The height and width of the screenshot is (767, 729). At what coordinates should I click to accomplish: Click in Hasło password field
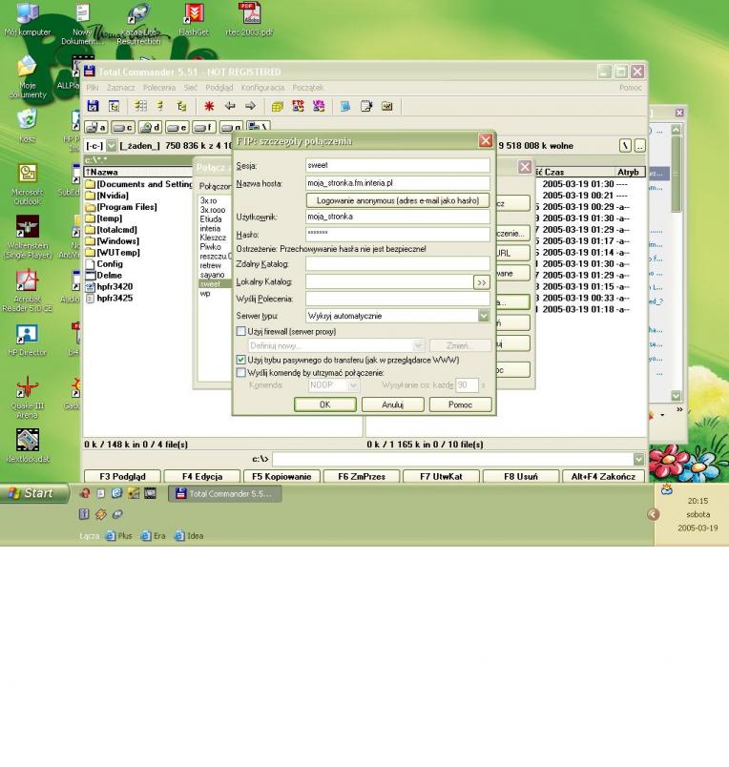[397, 234]
